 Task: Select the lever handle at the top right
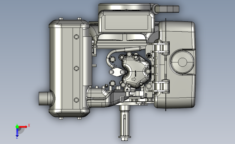[167, 9]
